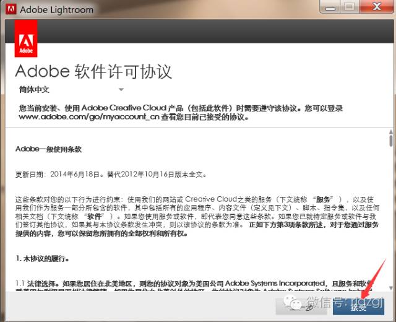Click the Adobe一般使用条款 section title
Viewport: 396px width, 322px height.
pyautogui.click(x=48, y=149)
